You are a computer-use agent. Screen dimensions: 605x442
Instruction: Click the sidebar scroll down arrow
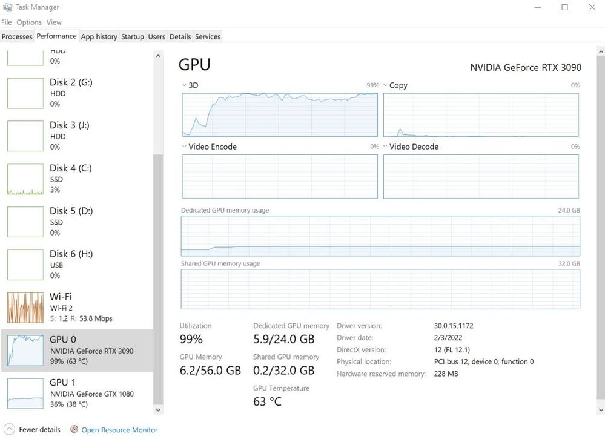(x=159, y=410)
